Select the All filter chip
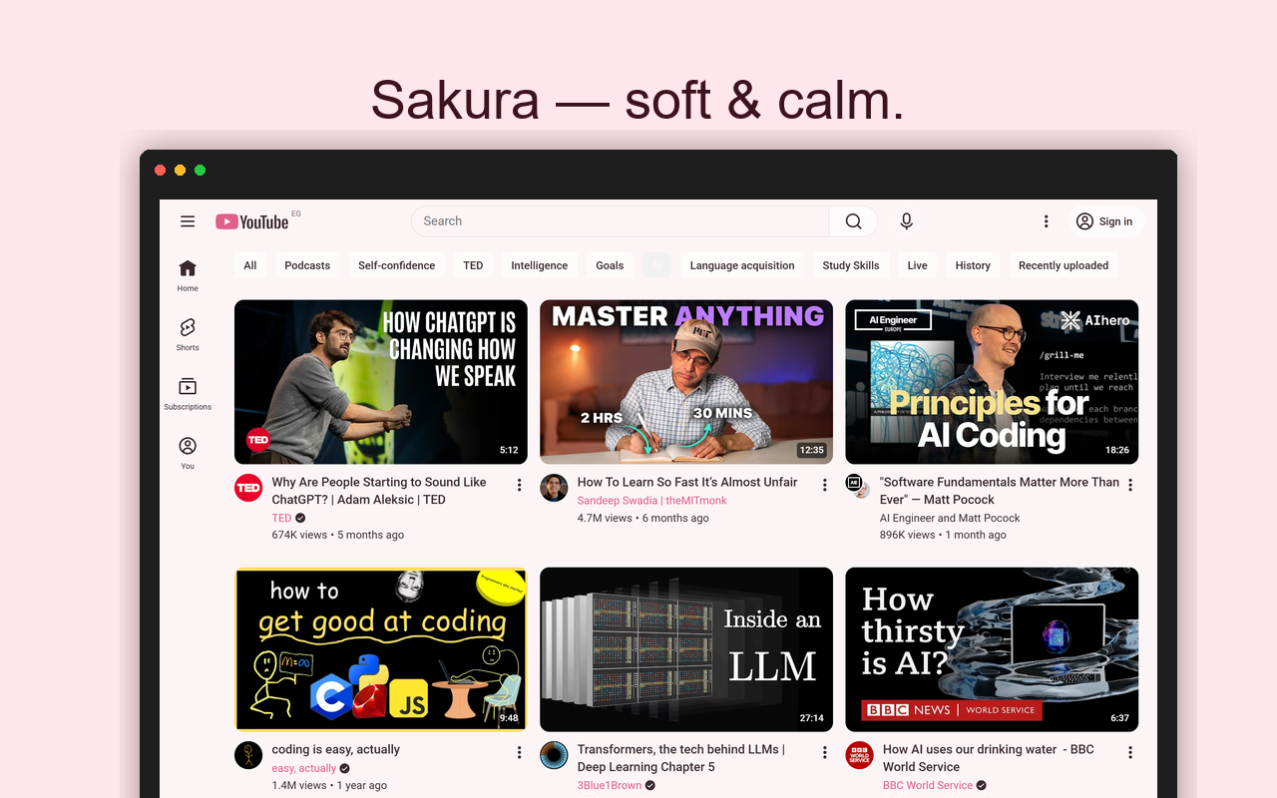 tap(250, 265)
